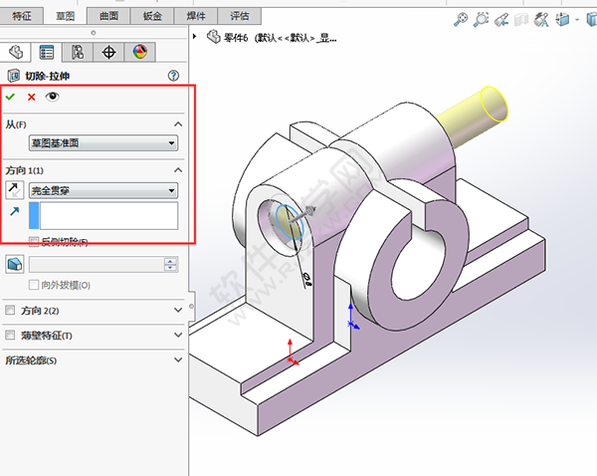This screenshot has width=597, height=476.
Task: Open the FeatureManager design tree tab icon
Action: [x=16, y=52]
